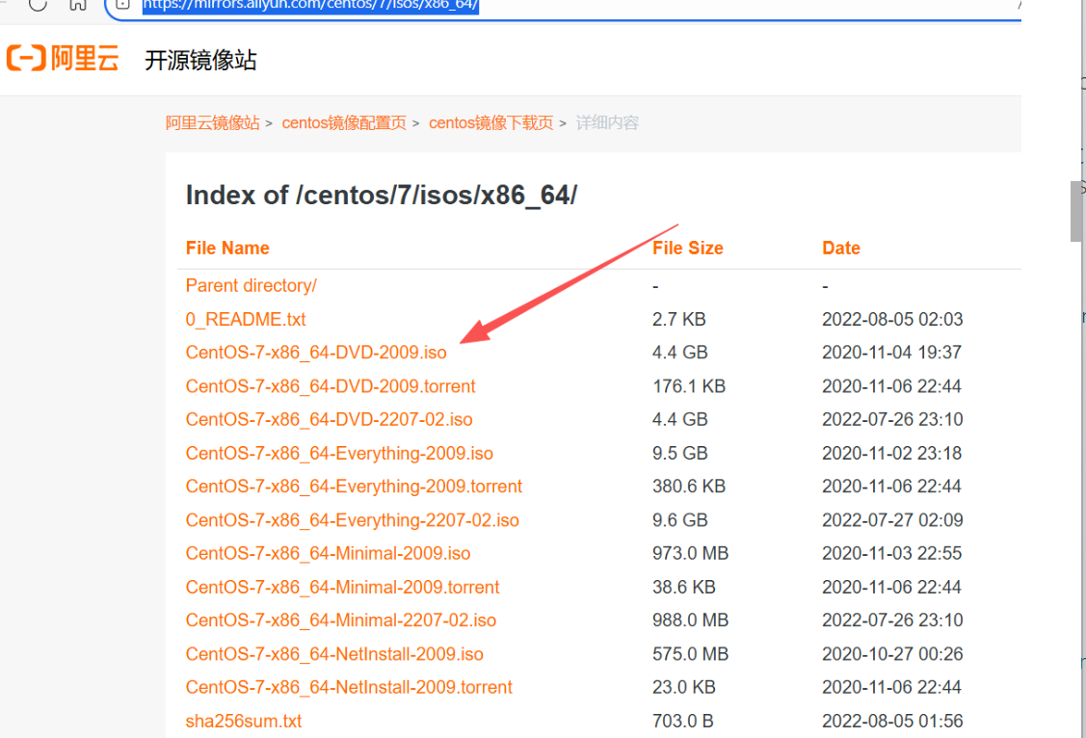The height and width of the screenshot is (738, 1086).
Task: Open centos镜像配置页 breadcrumb
Action: (x=343, y=123)
